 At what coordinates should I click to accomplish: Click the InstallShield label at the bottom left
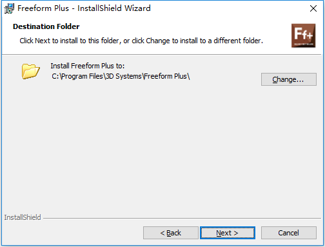tap(23, 217)
